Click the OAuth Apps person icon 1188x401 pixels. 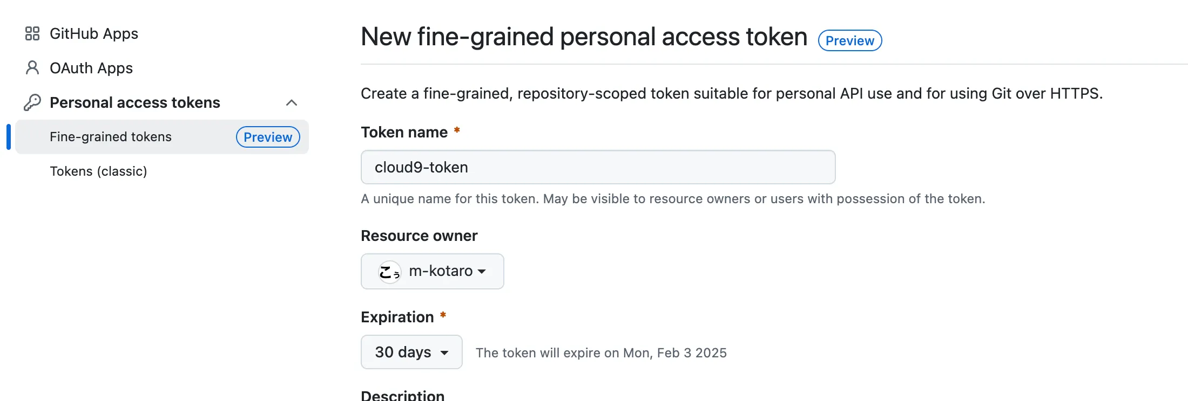point(32,68)
